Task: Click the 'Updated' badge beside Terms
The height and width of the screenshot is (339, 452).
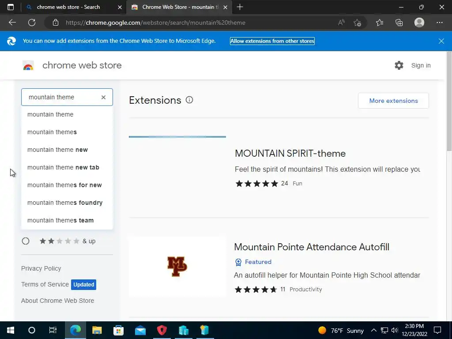Action: (83, 285)
